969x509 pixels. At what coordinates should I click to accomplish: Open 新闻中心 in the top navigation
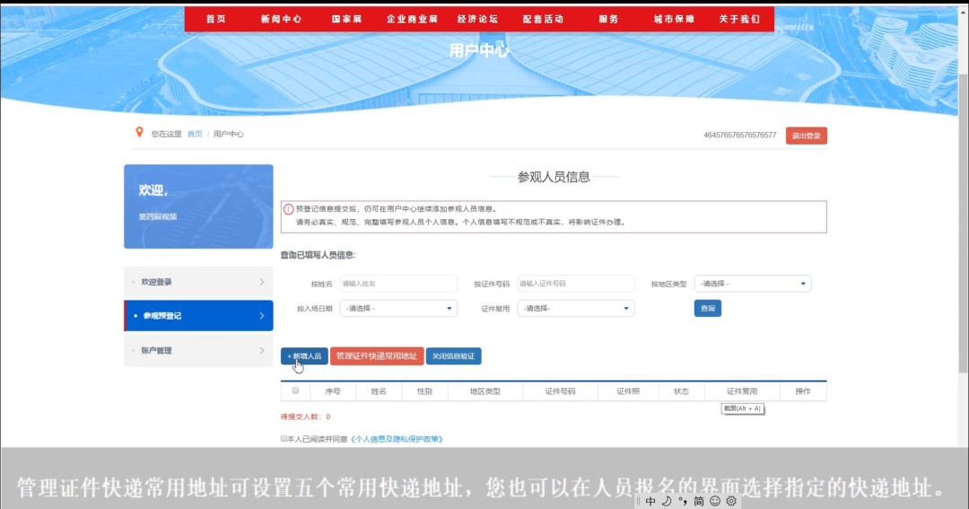tap(281, 19)
